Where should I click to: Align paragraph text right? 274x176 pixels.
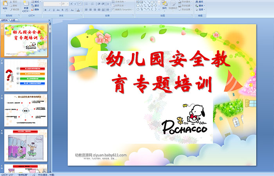coord(95,10)
